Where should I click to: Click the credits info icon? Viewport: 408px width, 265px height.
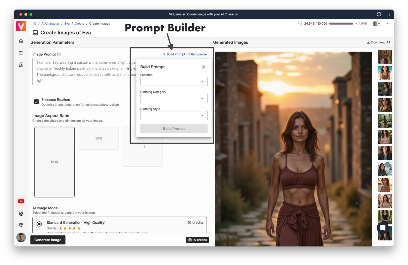click(x=300, y=24)
